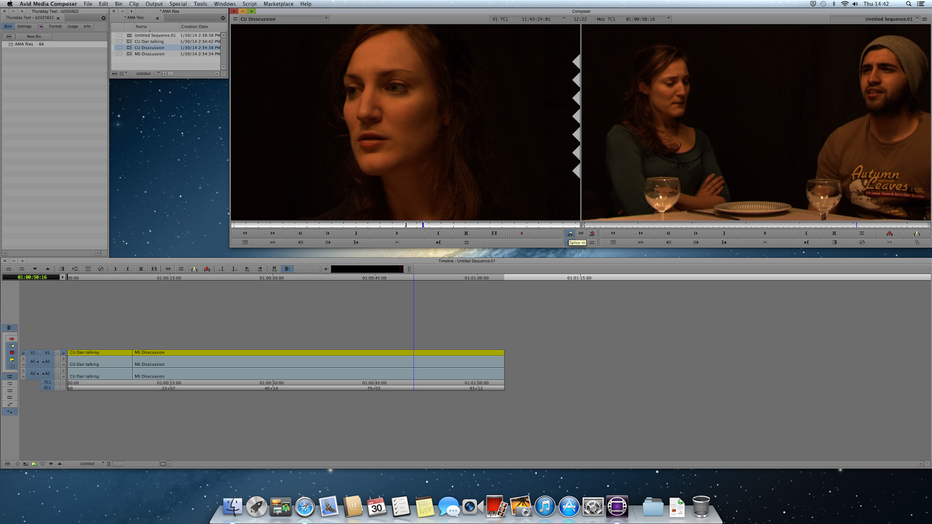Click the Splice-In yellow arrow button
932x524 pixels.
coord(570,233)
